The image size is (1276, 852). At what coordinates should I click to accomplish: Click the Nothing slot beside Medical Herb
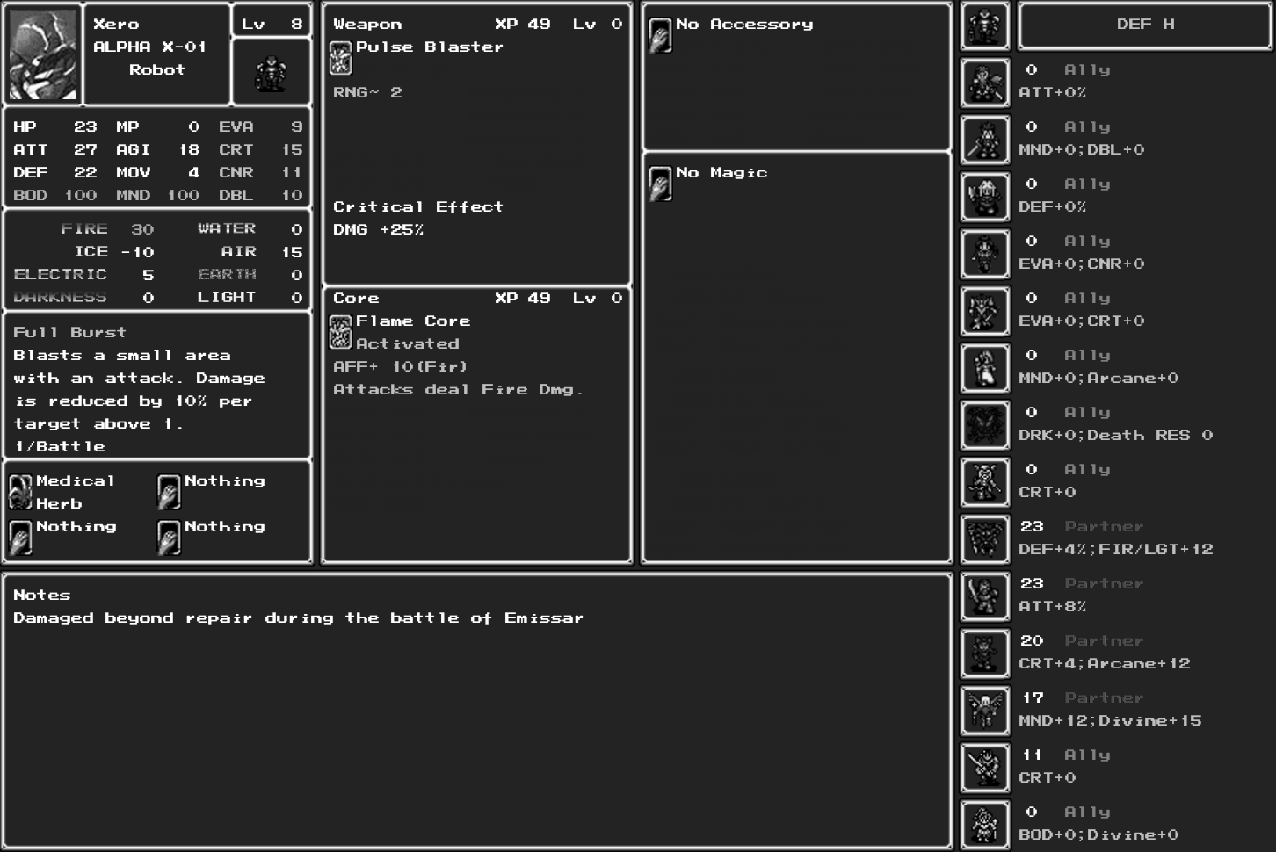tap(169, 492)
